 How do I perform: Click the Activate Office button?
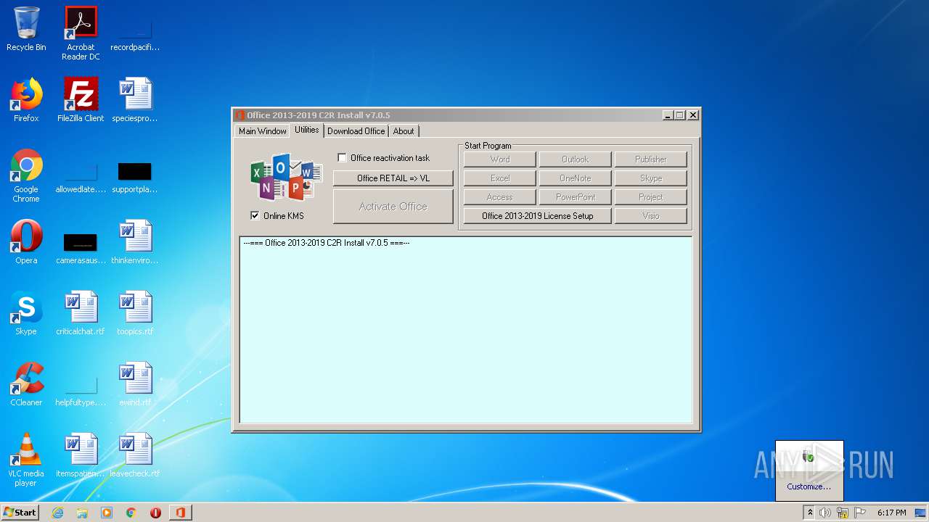pos(393,207)
